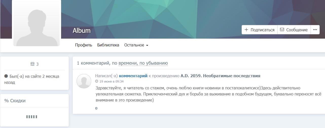This screenshot has width=325, height=128.
Task: Switch to the Профиль tab
Action: pyautogui.click(x=83, y=45)
